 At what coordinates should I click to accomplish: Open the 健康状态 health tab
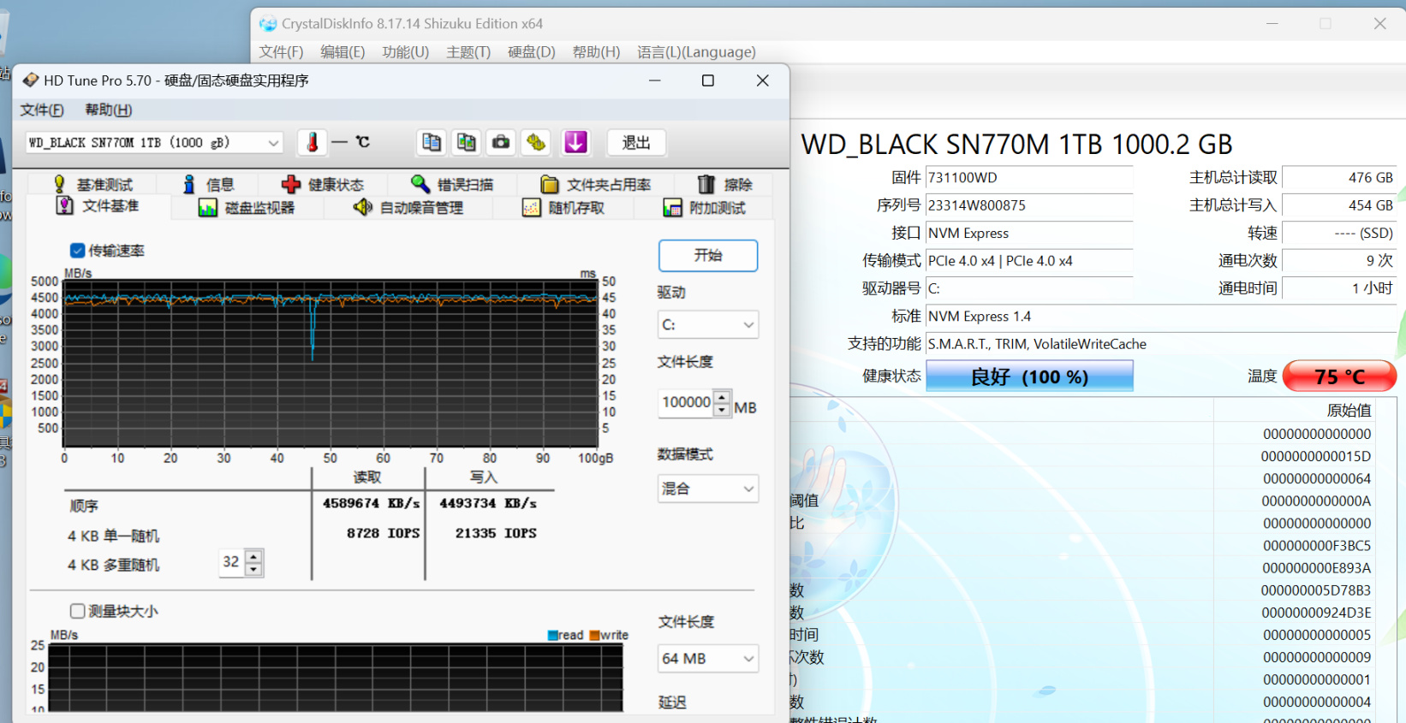tap(323, 185)
